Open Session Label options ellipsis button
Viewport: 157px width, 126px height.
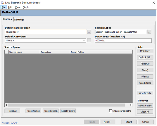click(x=149, y=32)
